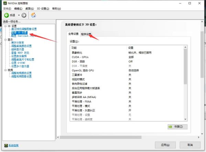The height and width of the screenshot is (152, 206).
Task: Click the Off value for DSR - 因数
Action: coord(130,62)
